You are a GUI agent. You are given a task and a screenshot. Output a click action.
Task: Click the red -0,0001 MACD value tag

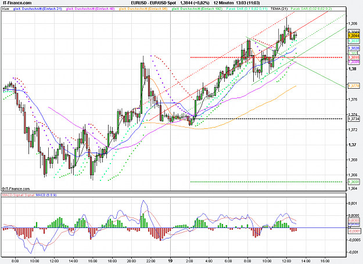coord(354,231)
